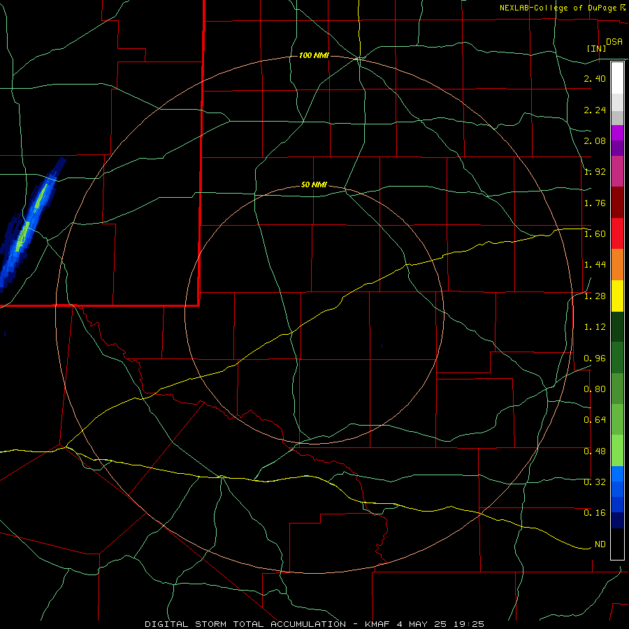
Task: Click the 2.40 legend value
Action: [595, 78]
